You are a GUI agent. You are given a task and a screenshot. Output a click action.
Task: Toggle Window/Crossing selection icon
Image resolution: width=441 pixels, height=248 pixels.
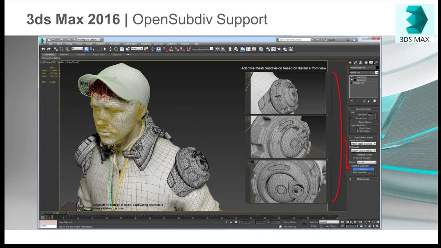coord(104,49)
